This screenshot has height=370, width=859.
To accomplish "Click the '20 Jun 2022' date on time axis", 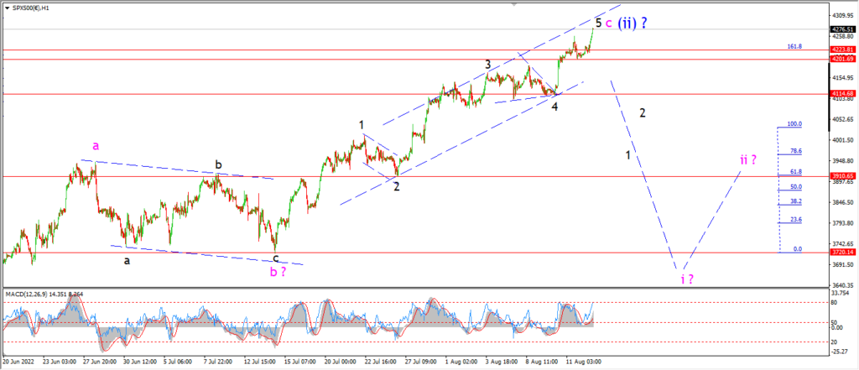I will point(18,362).
